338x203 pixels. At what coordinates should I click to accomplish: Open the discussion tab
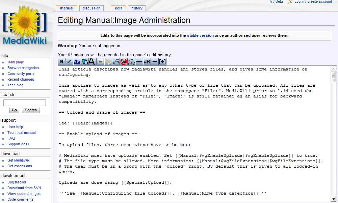point(92,8)
